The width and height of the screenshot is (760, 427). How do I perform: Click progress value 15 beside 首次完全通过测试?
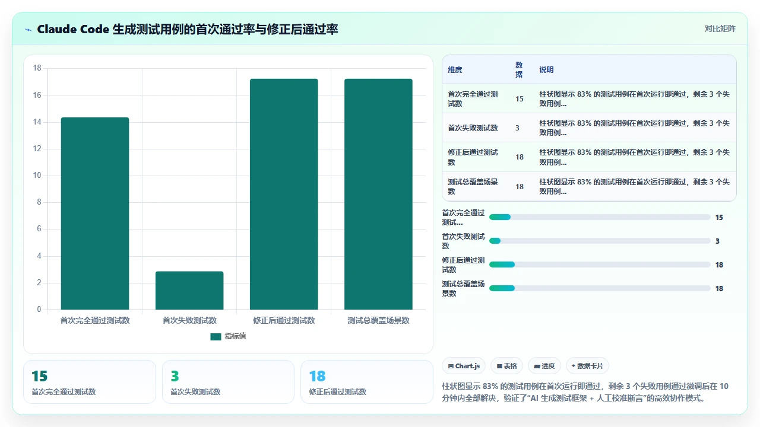(x=719, y=217)
